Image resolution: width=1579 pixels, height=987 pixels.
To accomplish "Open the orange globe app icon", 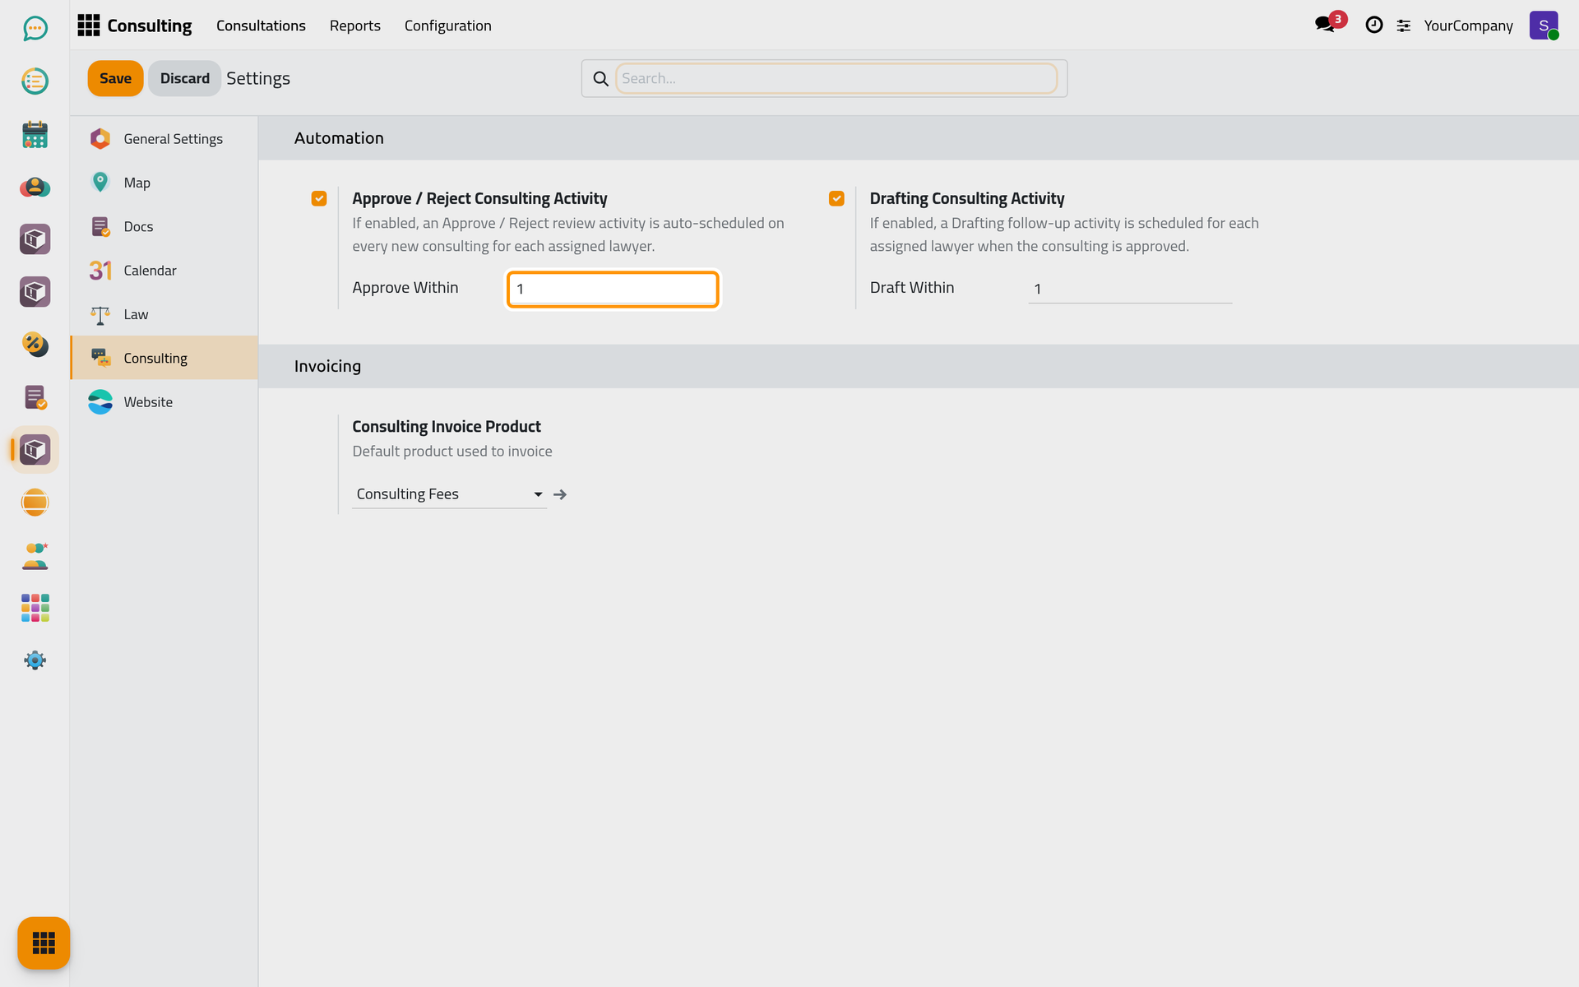I will (x=35, y=503).
